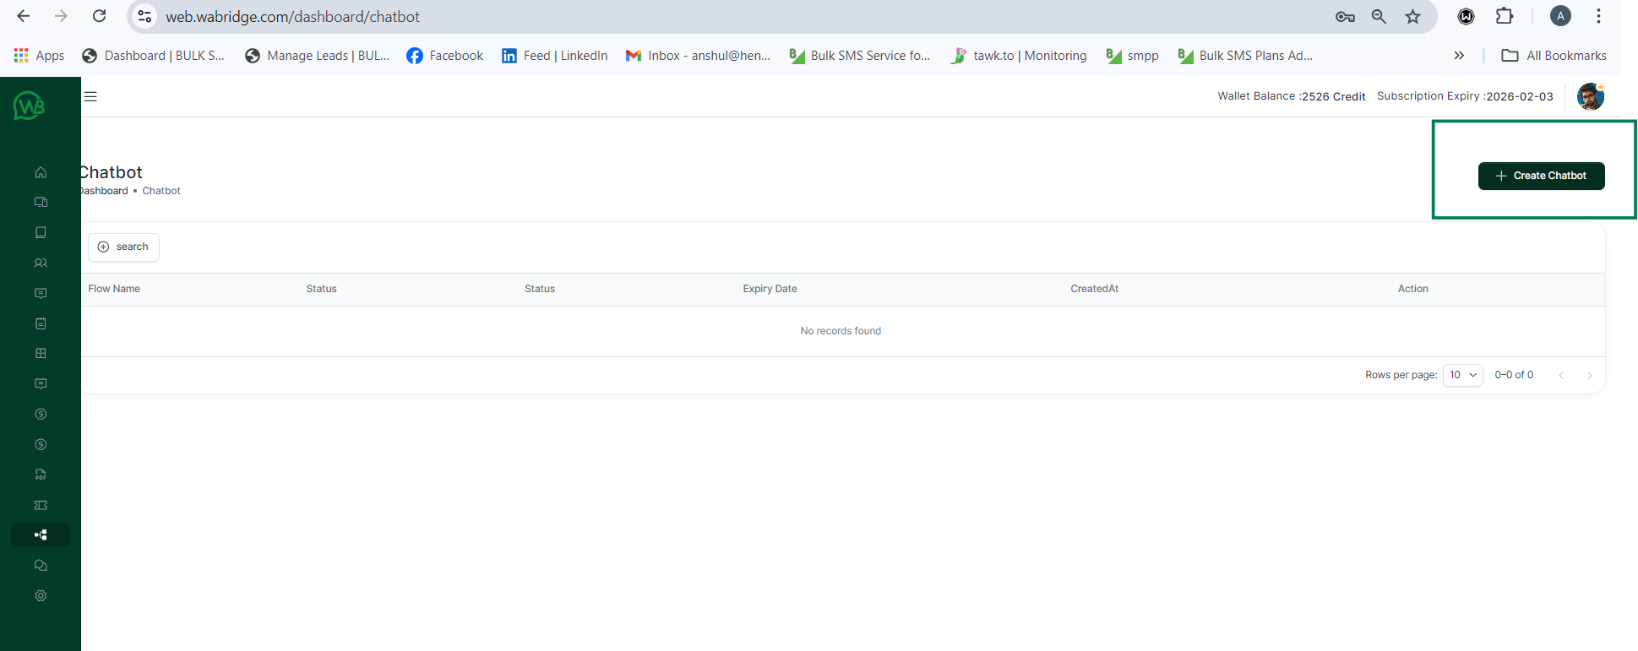Image resolution: width=1638 pixels, height=651 pixels.
Task: Open the smpp bookmark
Action: point(1132,56)
